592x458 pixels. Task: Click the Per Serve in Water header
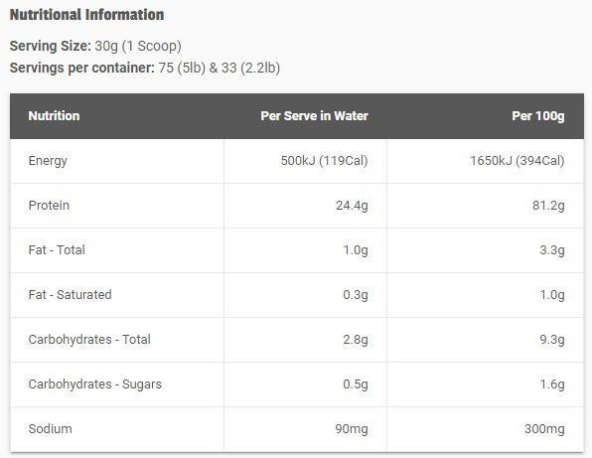pos(314,116)
